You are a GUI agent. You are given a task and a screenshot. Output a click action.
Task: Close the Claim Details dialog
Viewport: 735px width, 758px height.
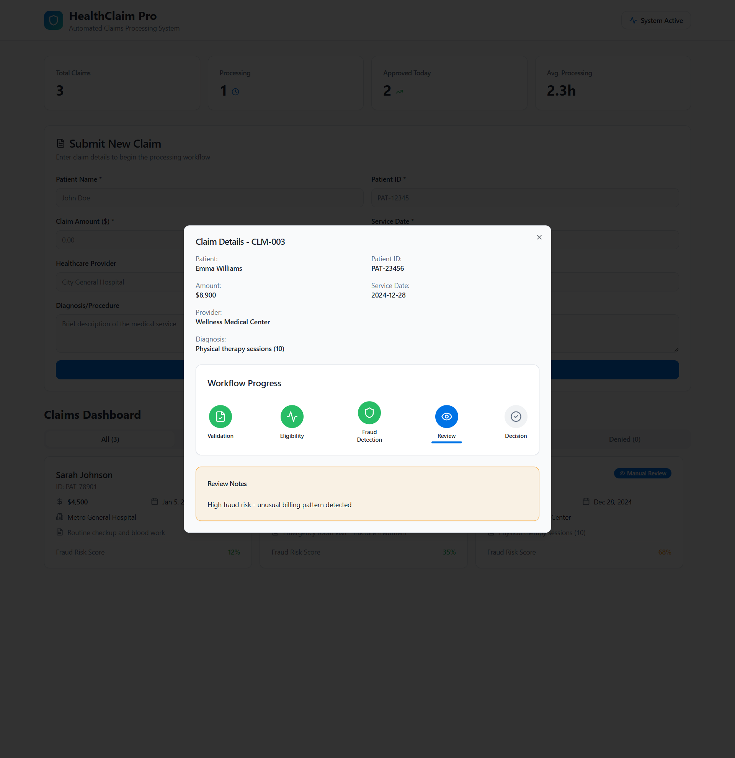coord(539,237)
